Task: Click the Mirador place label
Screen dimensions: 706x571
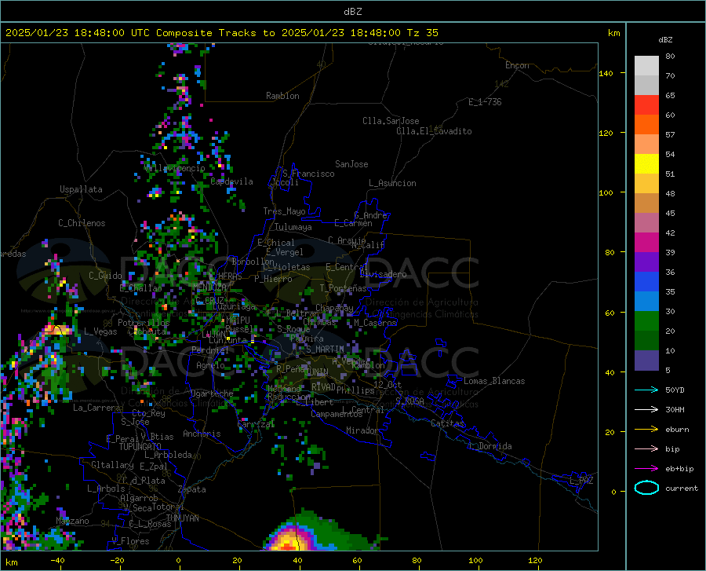Action: pyautogui.click(x=362, y=430)
